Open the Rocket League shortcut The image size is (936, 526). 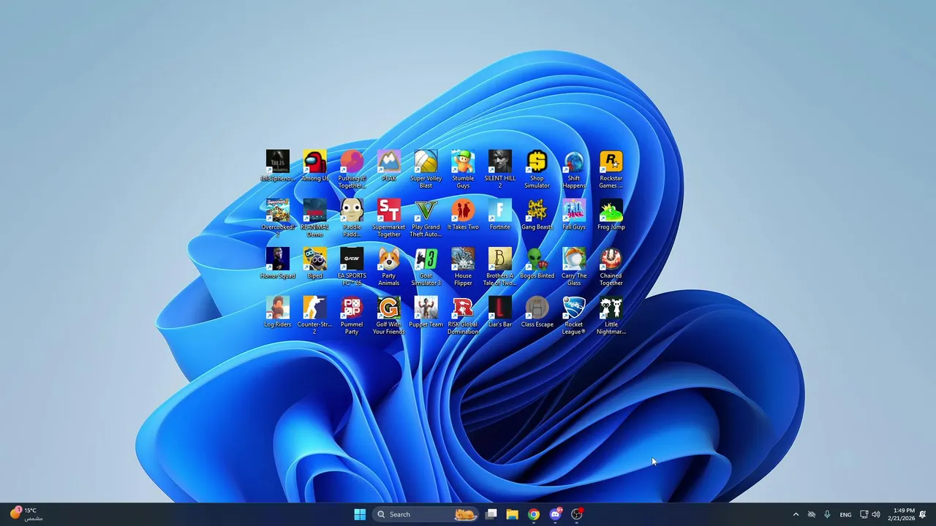(x=574, y=316)
